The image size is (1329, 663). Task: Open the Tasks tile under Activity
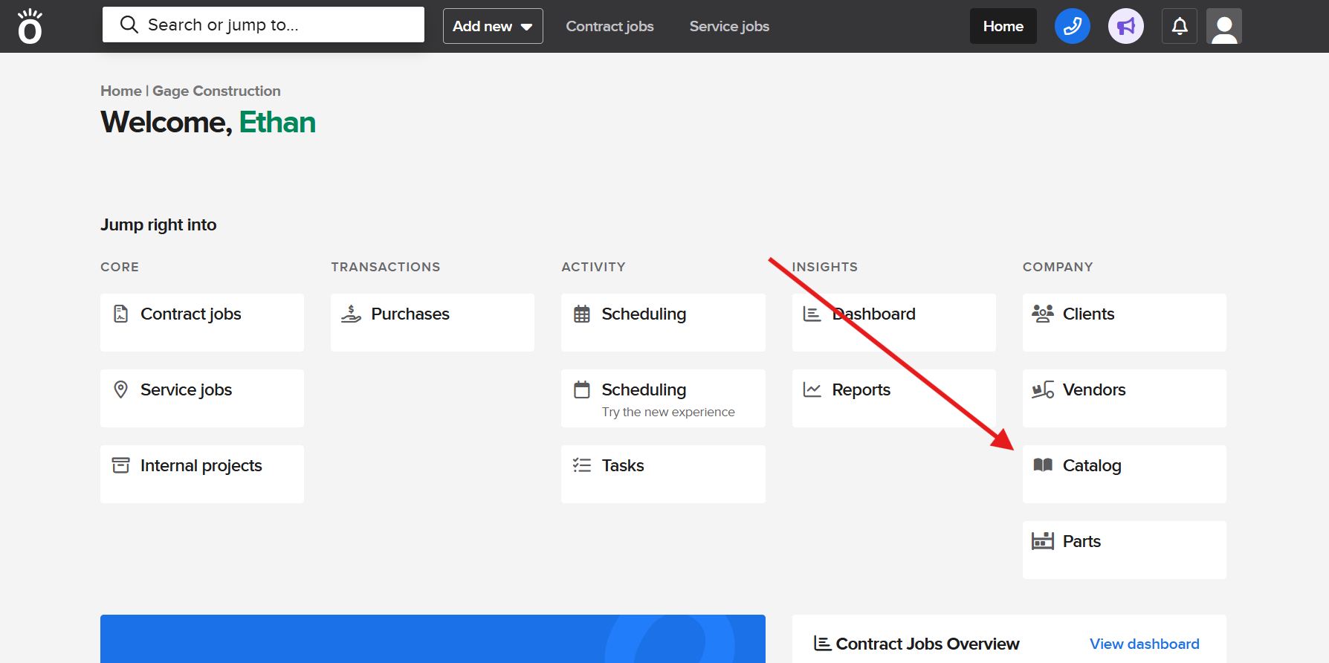[x=662, y=473]
